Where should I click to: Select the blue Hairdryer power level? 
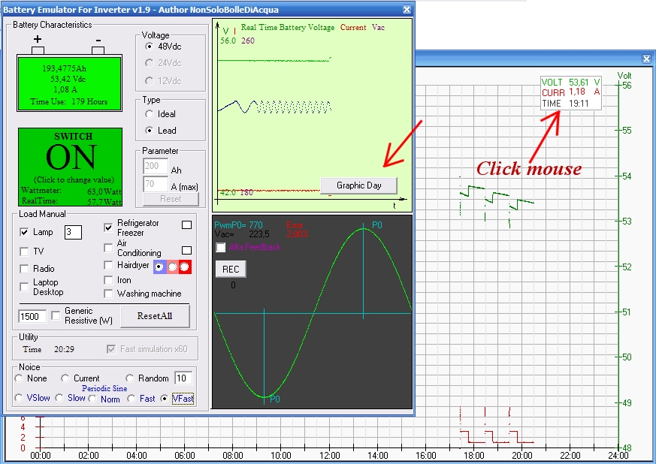(x=159, y=267)
